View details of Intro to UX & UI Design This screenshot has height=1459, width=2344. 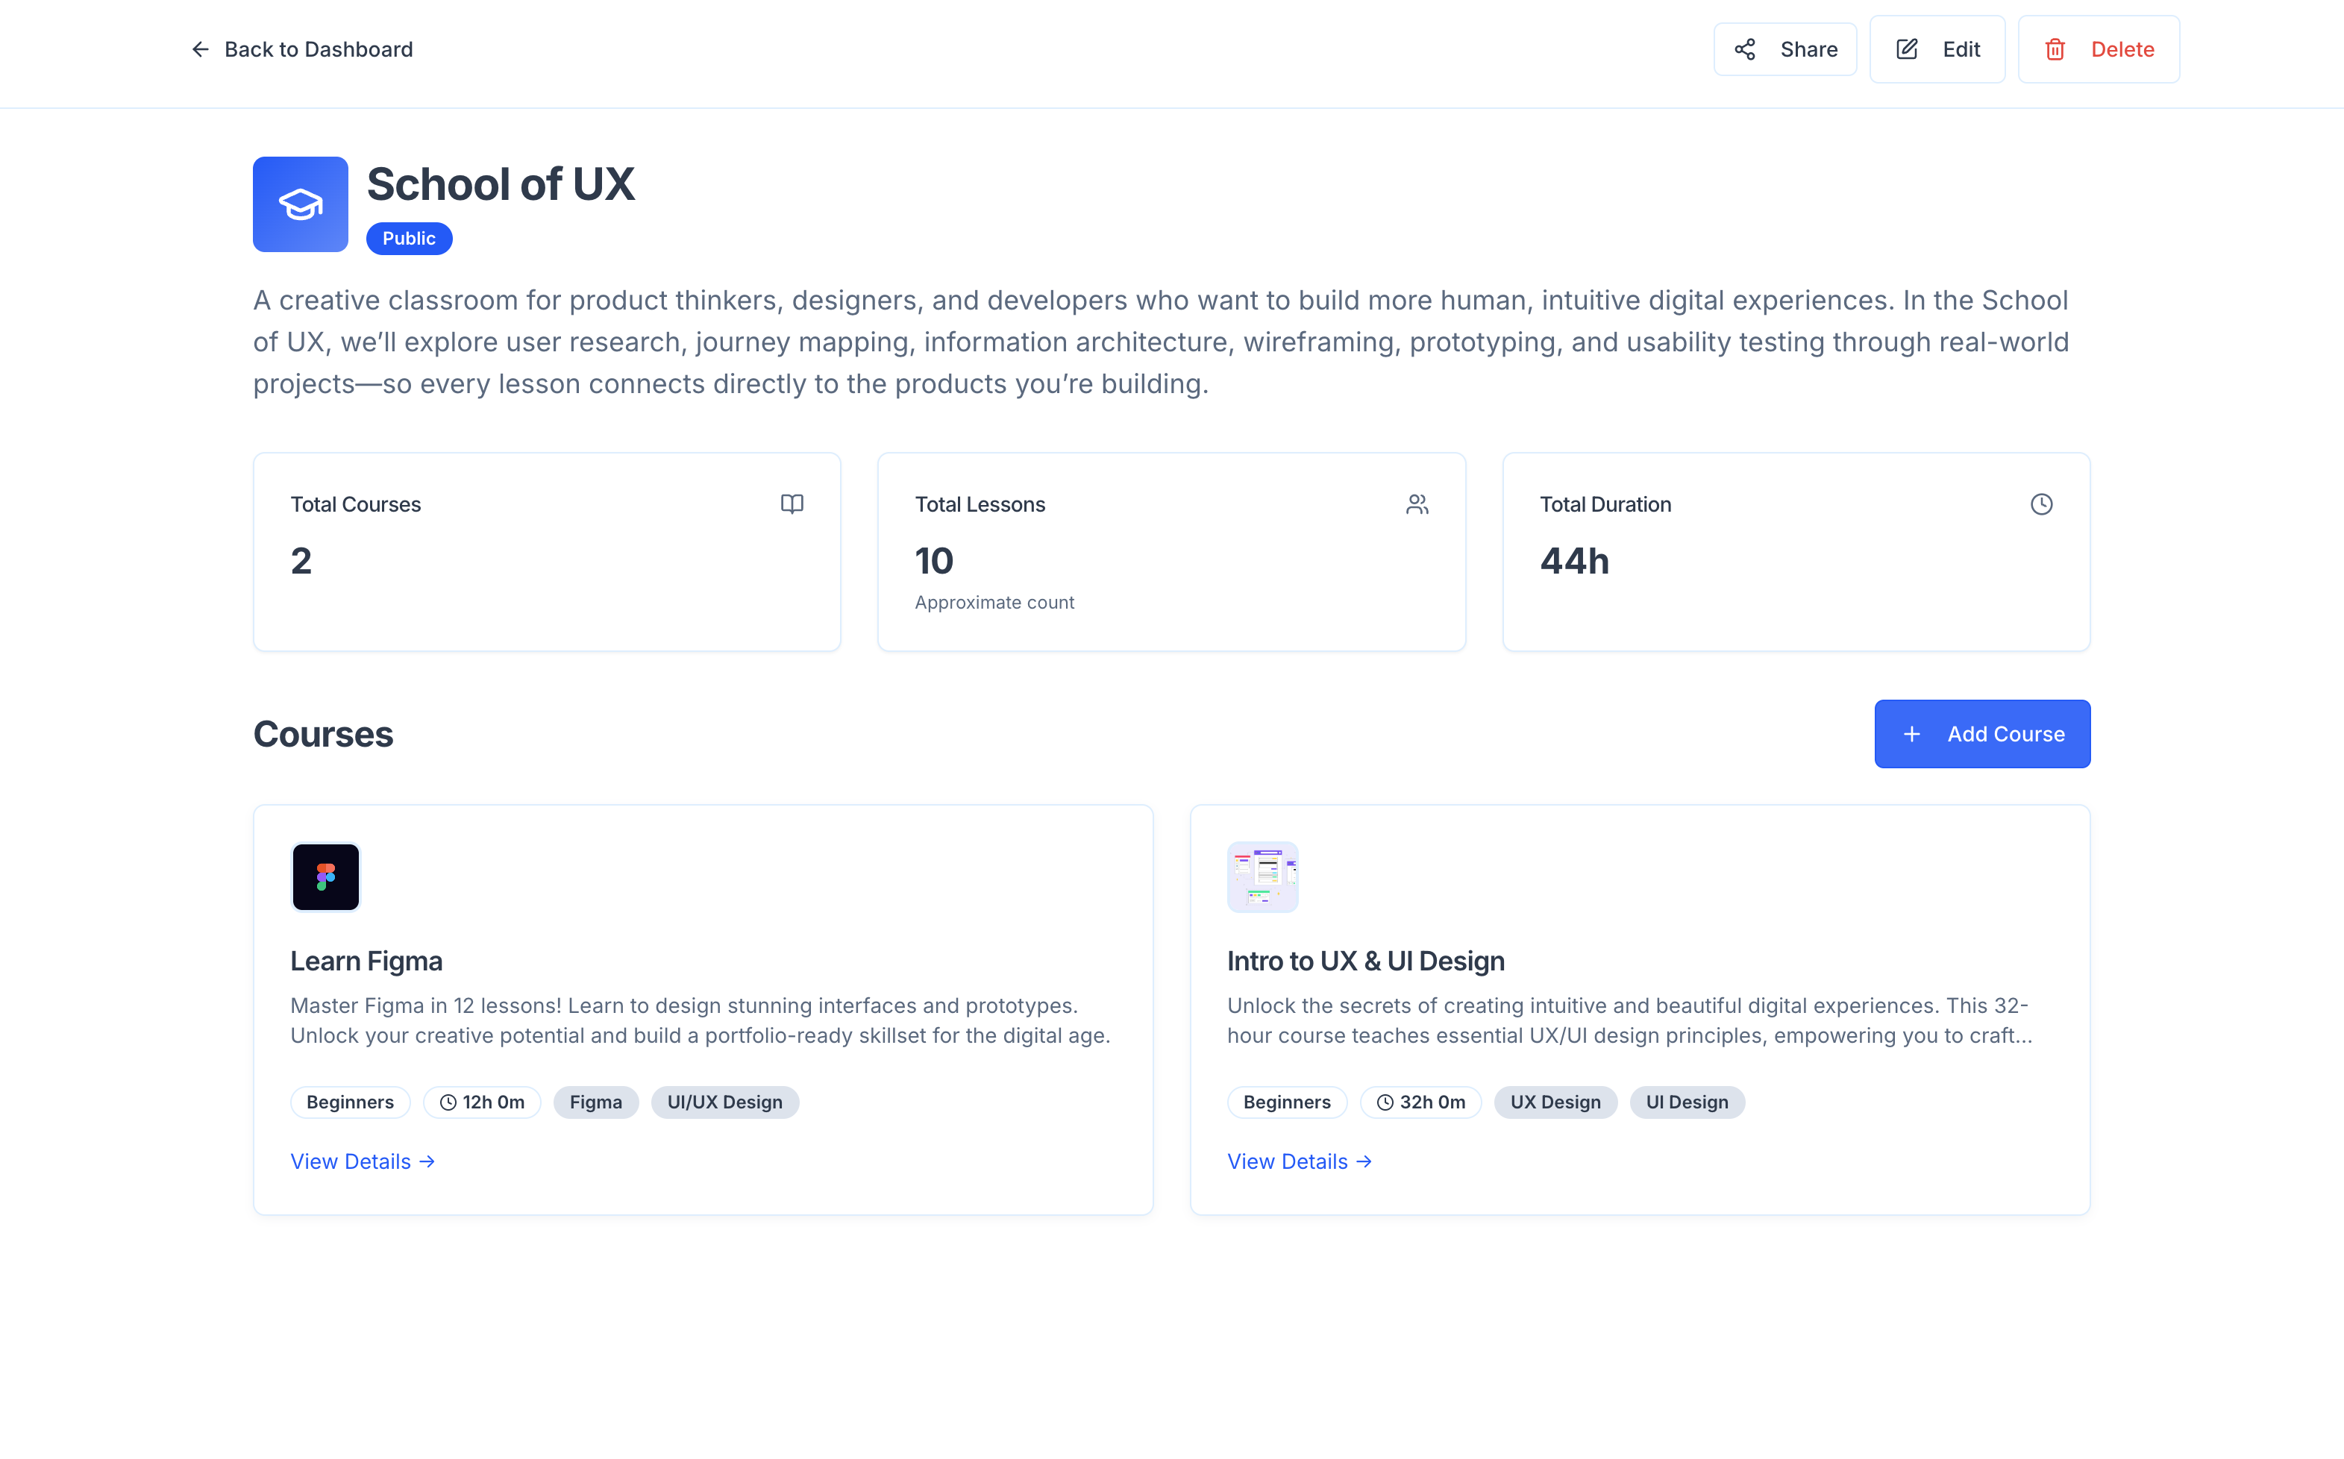click(1299, 1161)
